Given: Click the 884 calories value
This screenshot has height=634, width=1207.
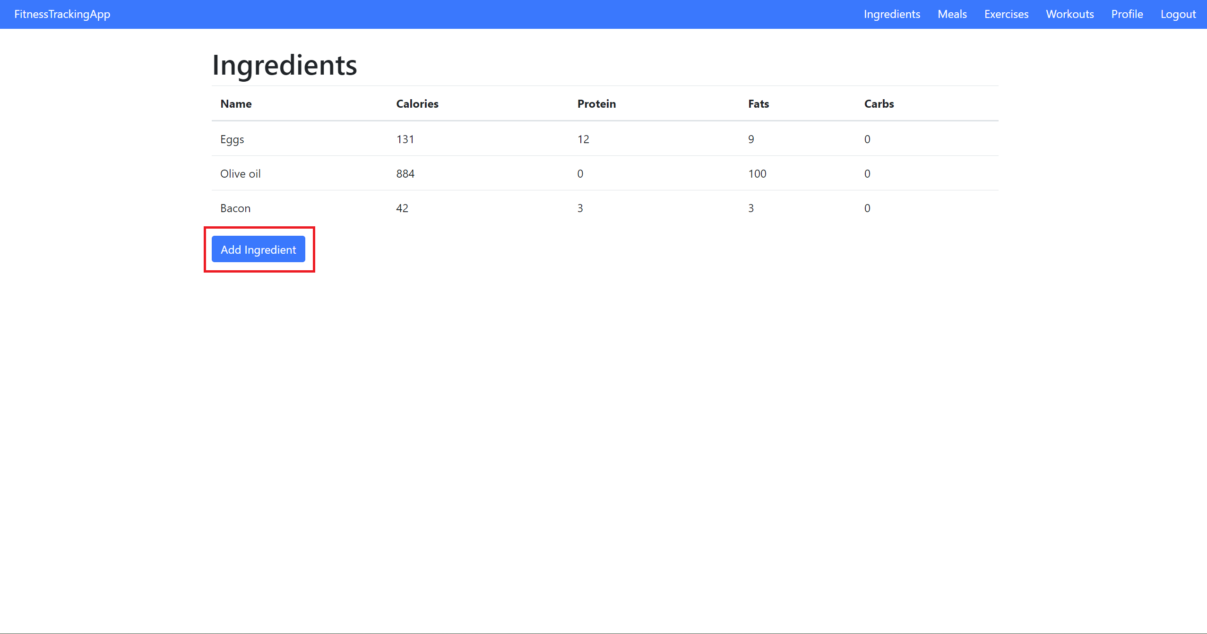Looking at the screenshot, I should point(405,174).
